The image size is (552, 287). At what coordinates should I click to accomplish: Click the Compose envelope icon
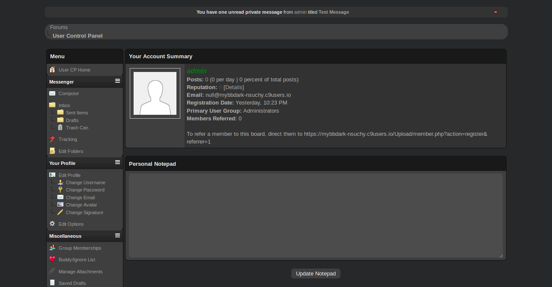pos(52,93)
